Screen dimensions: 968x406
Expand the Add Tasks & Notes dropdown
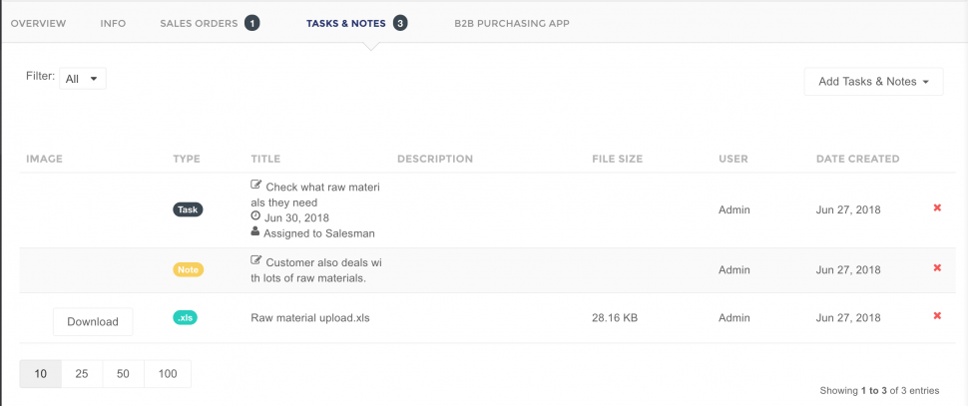[x=873, y=82]
